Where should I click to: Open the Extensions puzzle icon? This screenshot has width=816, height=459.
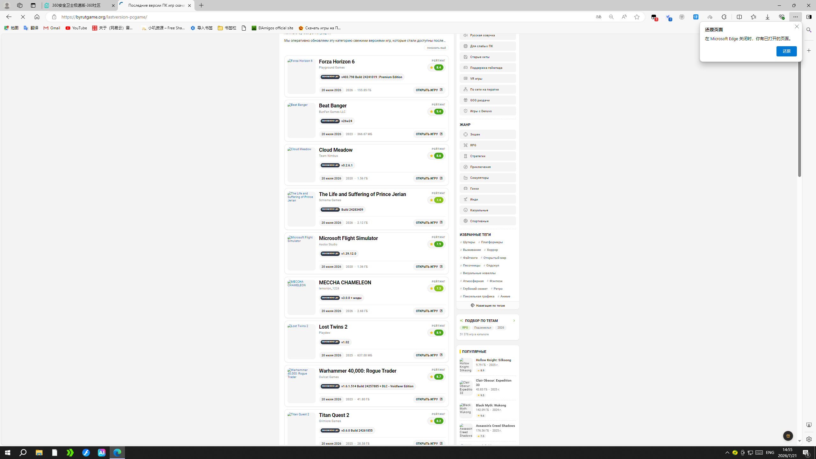[724, 17]
